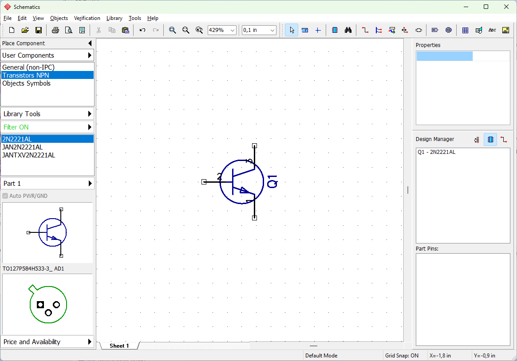The image size is (517, 361).
Task: Expand the Part 1 selector
Action: click(x=47, y=184)
